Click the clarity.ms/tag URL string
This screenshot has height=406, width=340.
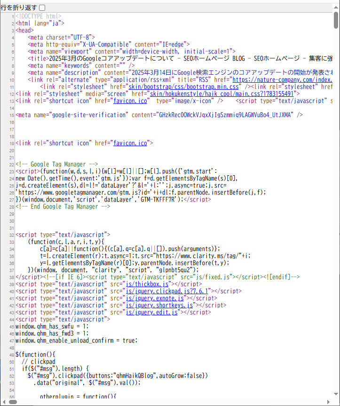(x=198, y=256)
